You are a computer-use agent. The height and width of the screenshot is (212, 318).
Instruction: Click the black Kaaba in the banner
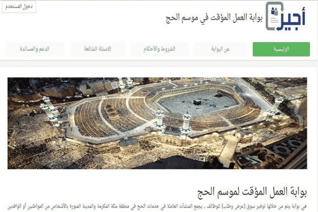(197, 102)
